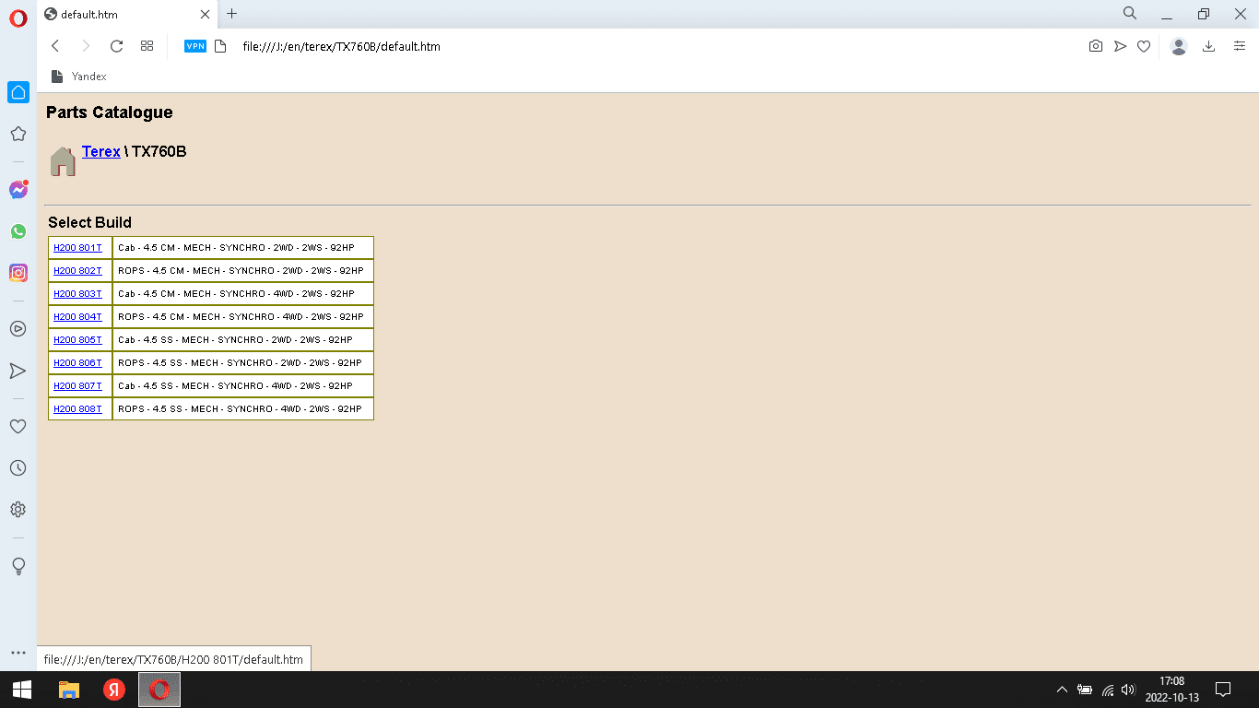The height and width of the screenshot is (708, 1259).
Task: Switch to the default.htm tab
Action: click(x=120, y=14)
